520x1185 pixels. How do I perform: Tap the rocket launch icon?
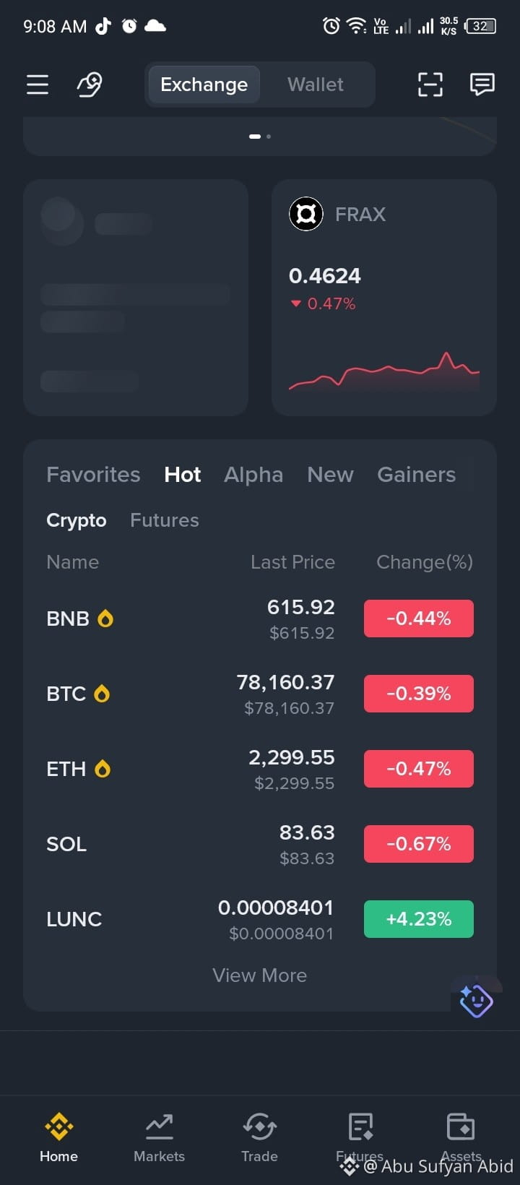click(x=90, y=85)
